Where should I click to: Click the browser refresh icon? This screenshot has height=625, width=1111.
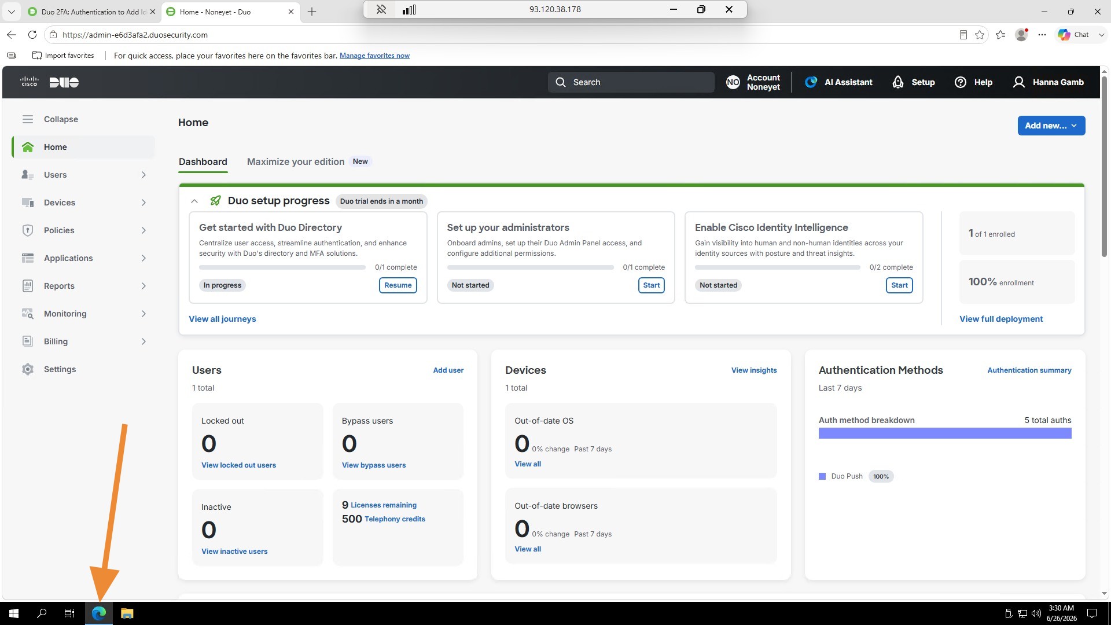tap(32, 35)
